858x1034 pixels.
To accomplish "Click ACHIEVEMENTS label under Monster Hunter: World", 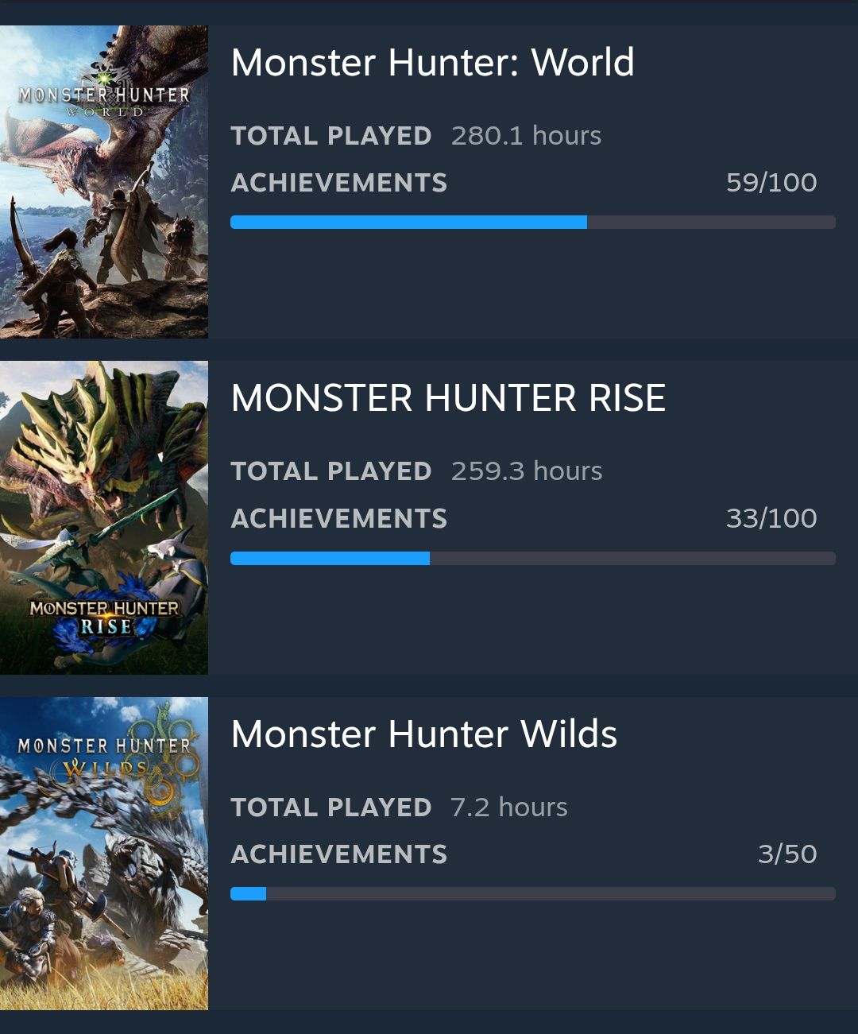I will pos(339,183).
